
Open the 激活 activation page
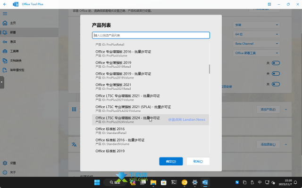pos(29,42)
